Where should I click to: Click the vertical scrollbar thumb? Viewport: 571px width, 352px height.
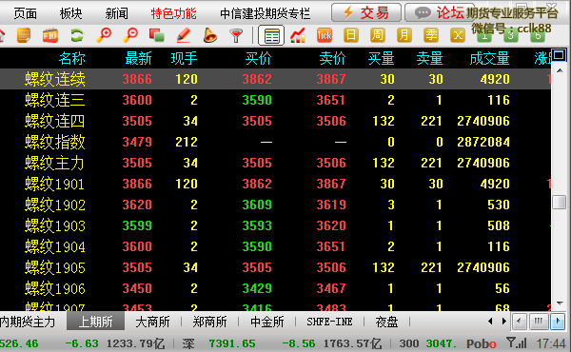tap(559, 202)
